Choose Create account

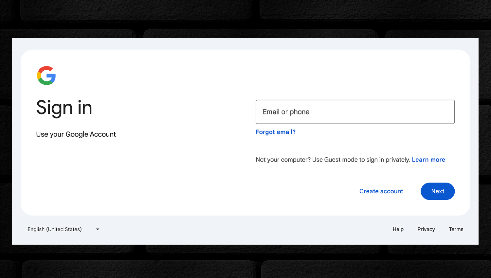pos(381,191)
